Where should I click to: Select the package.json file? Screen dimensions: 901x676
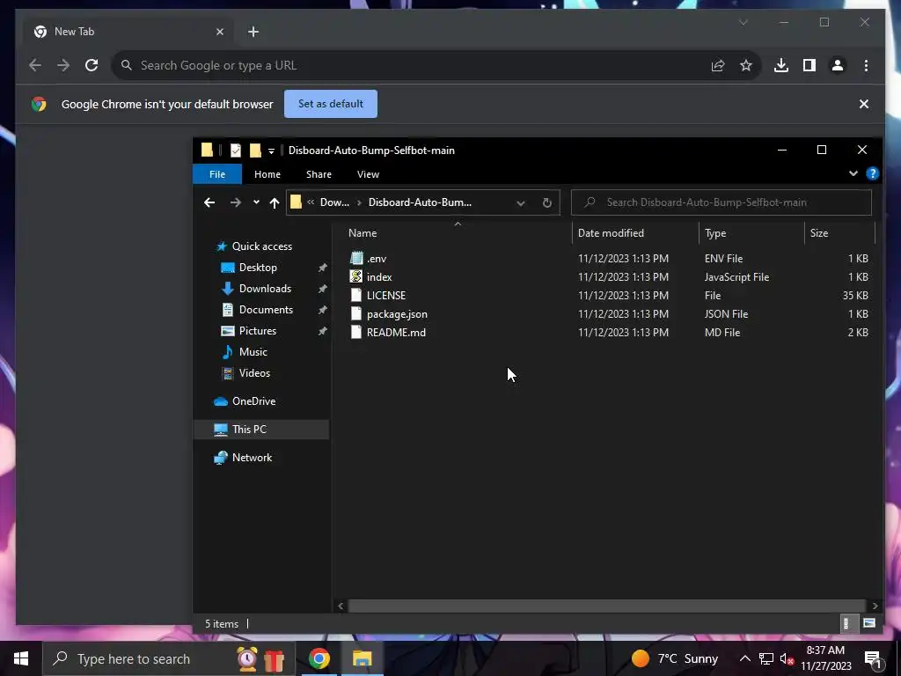pos(397,314)
